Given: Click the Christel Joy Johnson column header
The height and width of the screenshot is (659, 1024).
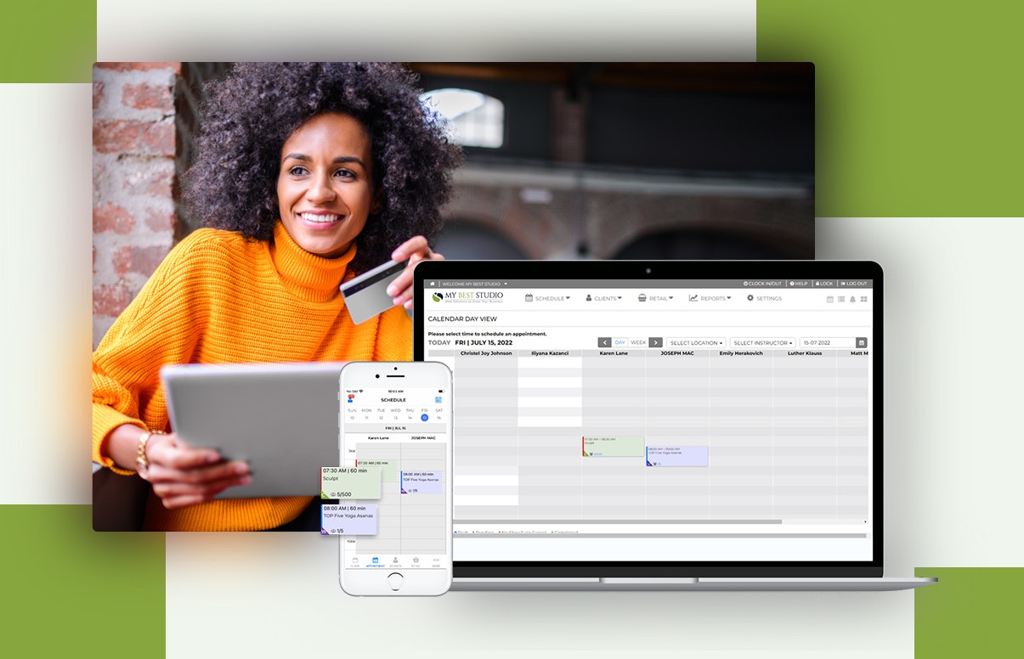Looking at the screenshot, I should (486, 352).
